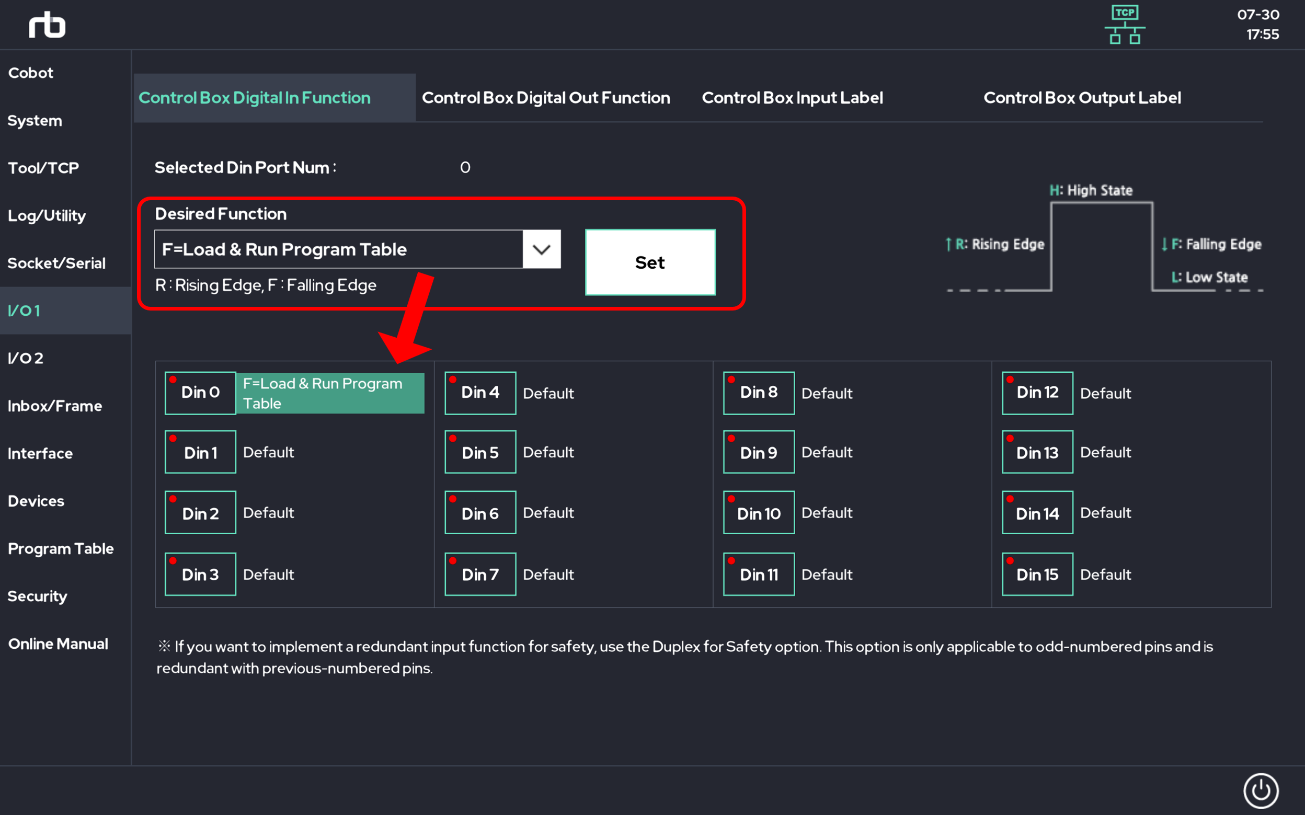Switch to Control Box Digital Out Function tab

pyautogui.click(x=545, y=98)
